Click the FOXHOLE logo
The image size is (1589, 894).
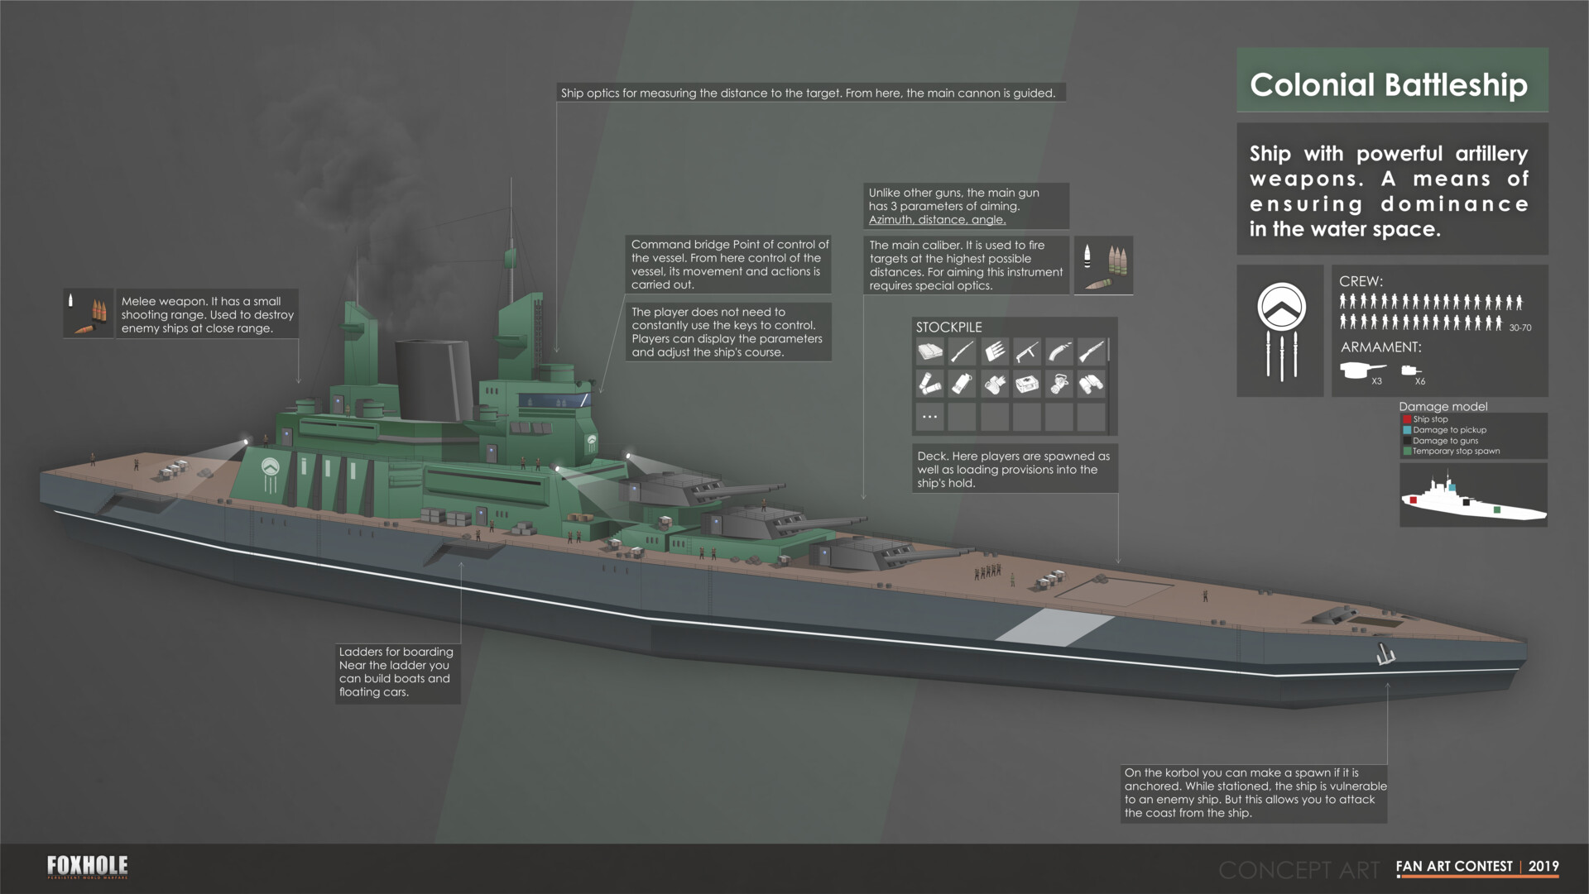pos(85,867)
